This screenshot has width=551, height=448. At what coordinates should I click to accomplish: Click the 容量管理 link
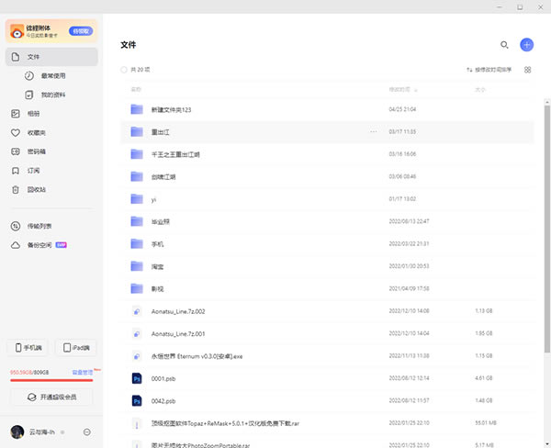coord(73,373)
